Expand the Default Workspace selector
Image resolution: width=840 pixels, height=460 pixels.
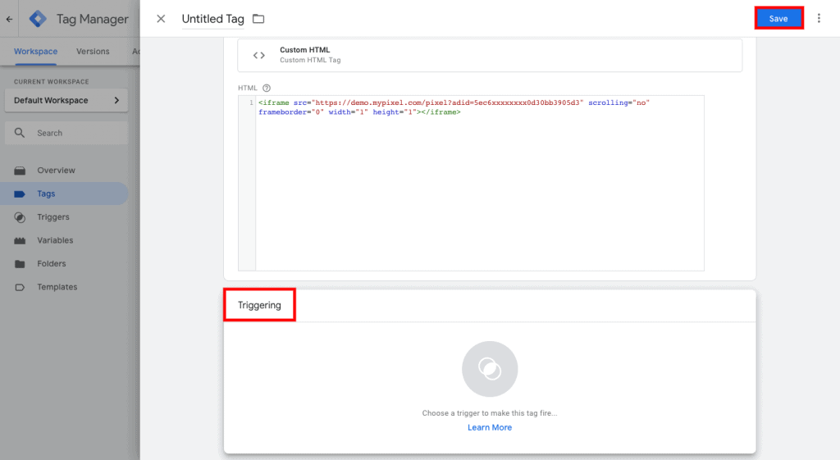pyautogui.click(x=66, y=100)
